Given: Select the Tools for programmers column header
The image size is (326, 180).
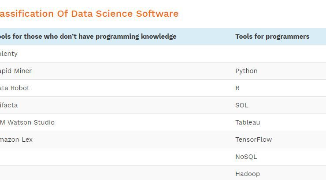Looking at the screenshot, I should (272, 37).
